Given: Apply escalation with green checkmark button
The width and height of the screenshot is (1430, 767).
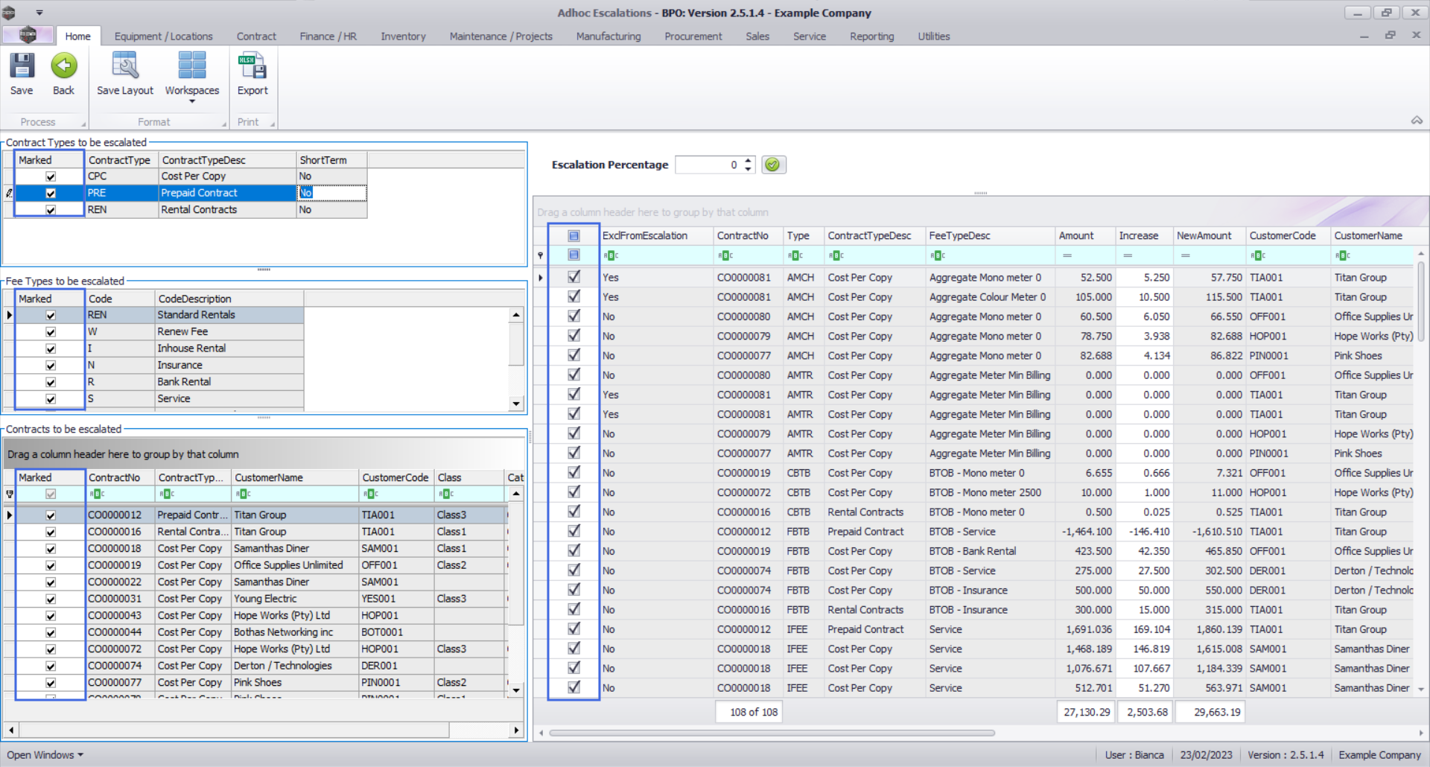Looking at the screenshot, I should coord(773,165).
